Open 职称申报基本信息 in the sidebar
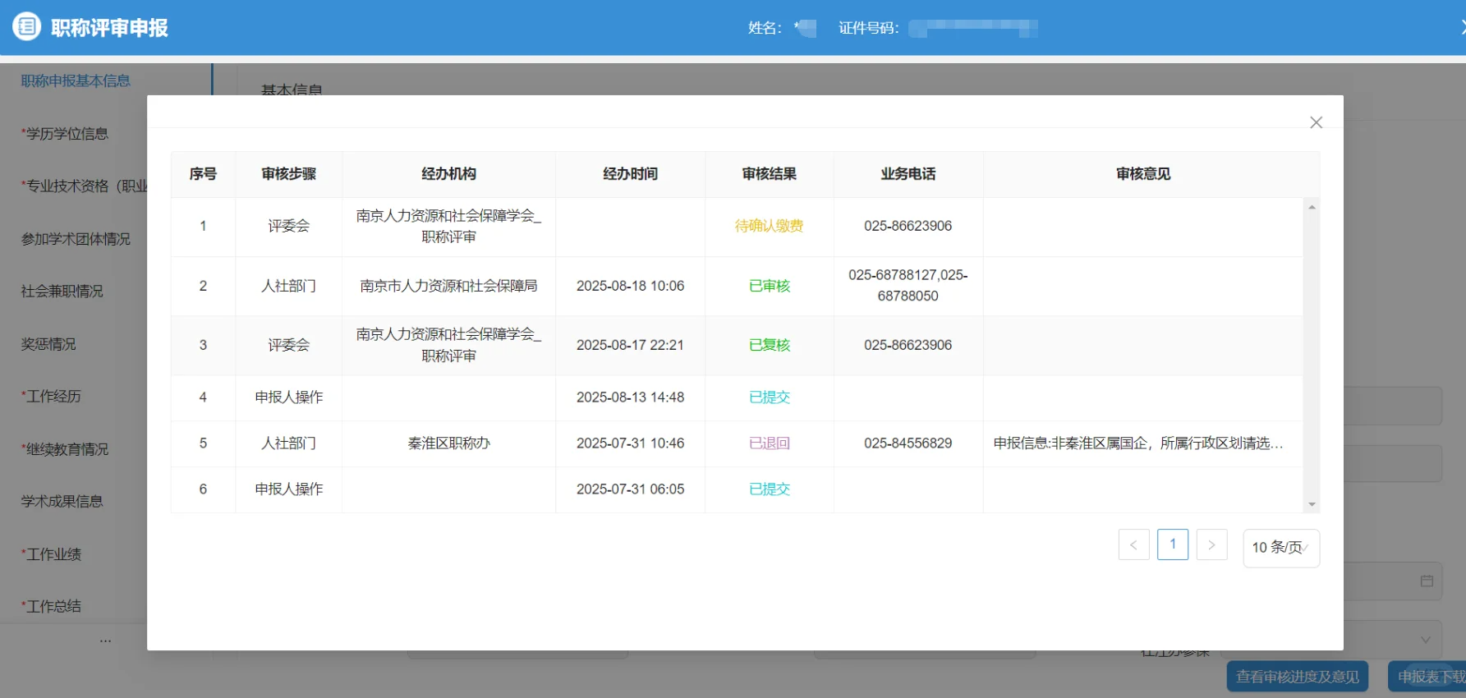 (76, 80)
